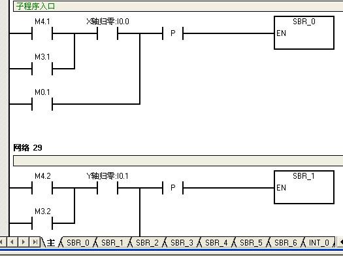Image resolution: width=343 pixels, height=256 pixels.
Task: Select the P edge contact in network 29
Action: coord(173,188)
